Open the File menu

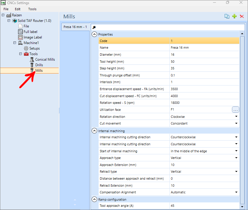[6, 9]
